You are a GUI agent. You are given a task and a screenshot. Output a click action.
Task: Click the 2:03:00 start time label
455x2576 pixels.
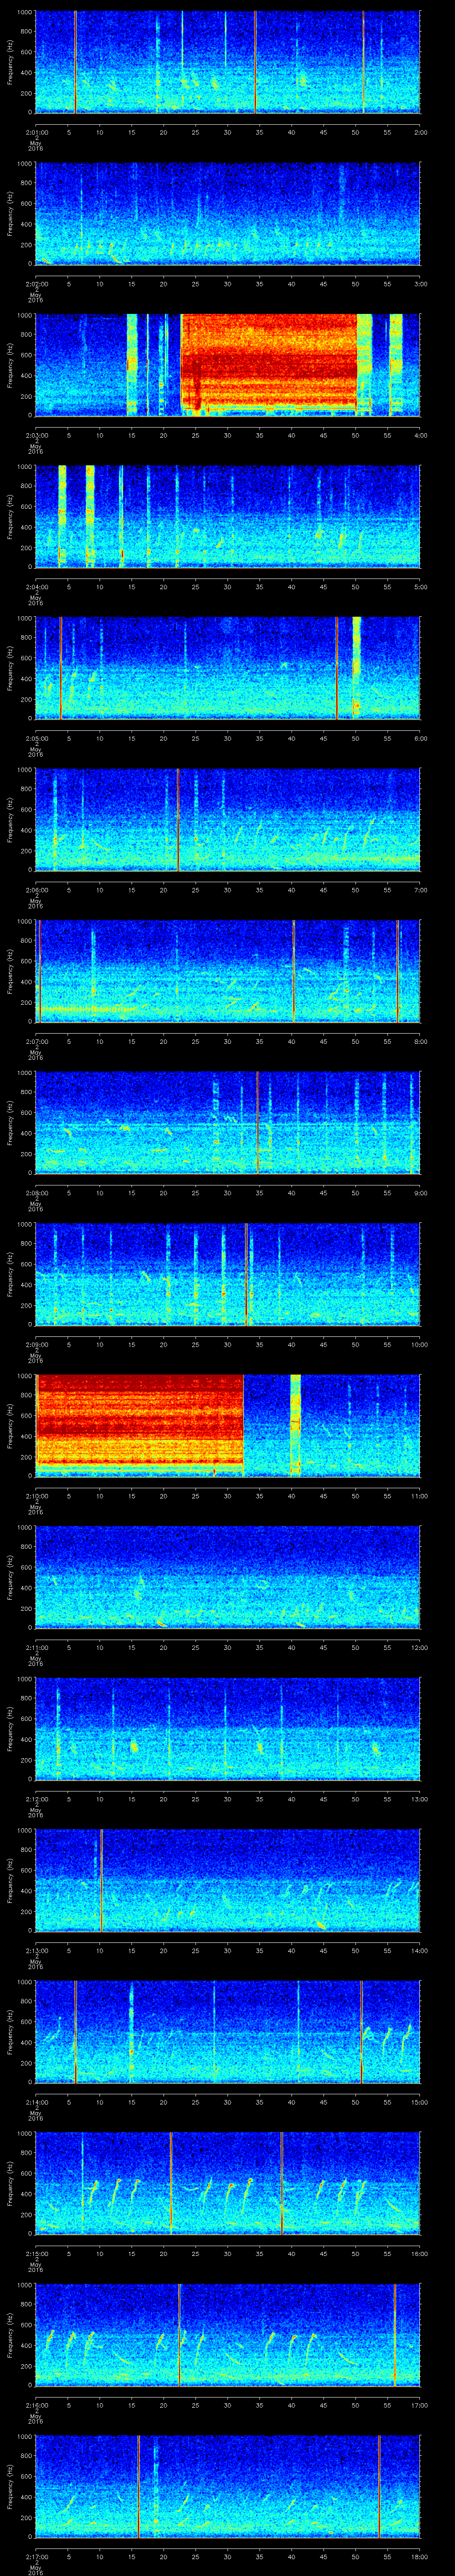pyautogui.click(x=36, y=435)
